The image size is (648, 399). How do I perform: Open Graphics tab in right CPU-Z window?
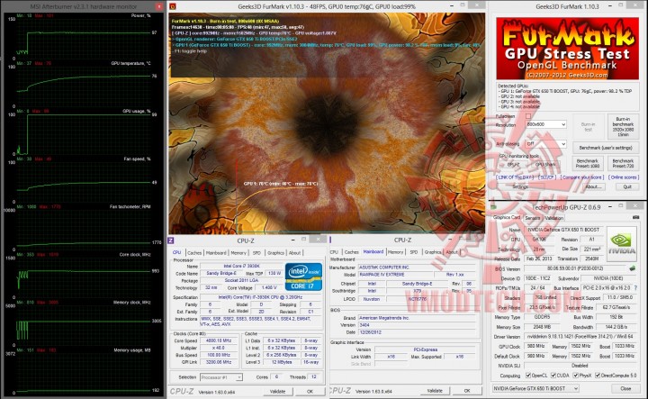(433, 252)
